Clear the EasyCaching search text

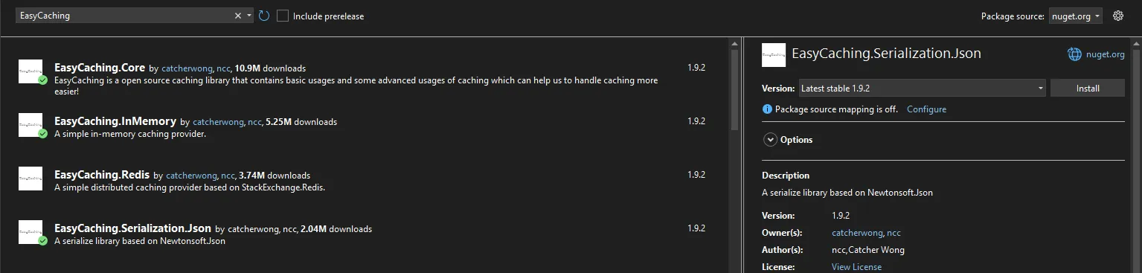(x=238, y=16)
